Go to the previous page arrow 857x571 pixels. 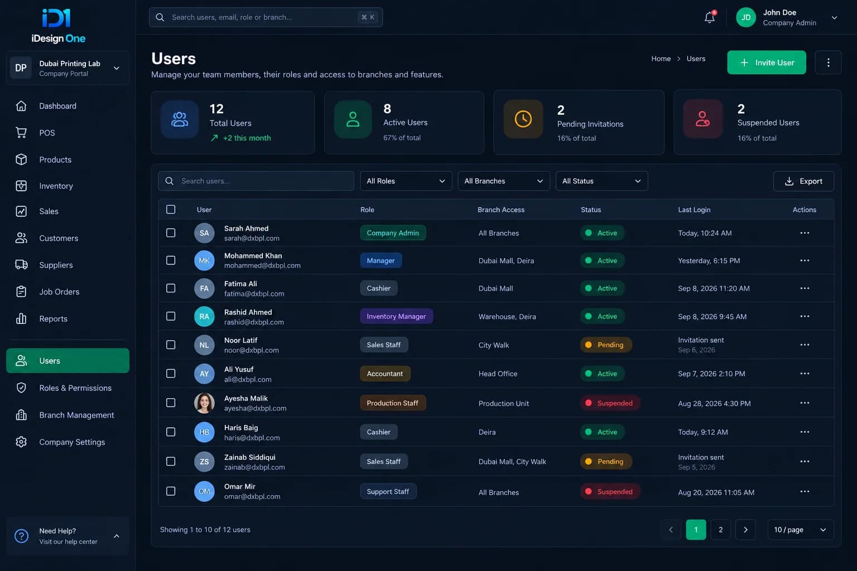click(x=671, y=530)
